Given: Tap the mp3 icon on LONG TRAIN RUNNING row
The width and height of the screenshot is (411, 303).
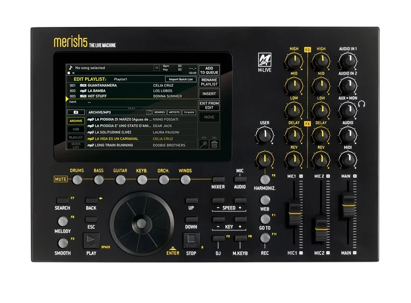Looking at the screenshot, I should pyautogui.click(x=91, y=145).
